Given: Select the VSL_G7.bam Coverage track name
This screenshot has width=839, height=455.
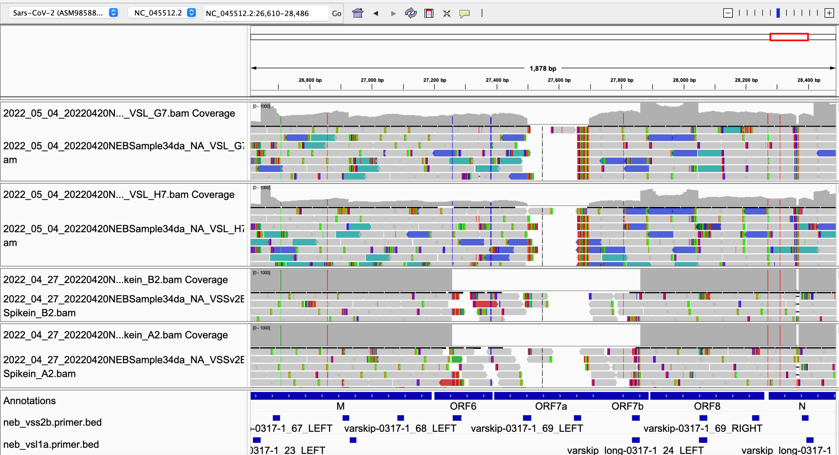Looking at the screenshot, I should [119, 113].
